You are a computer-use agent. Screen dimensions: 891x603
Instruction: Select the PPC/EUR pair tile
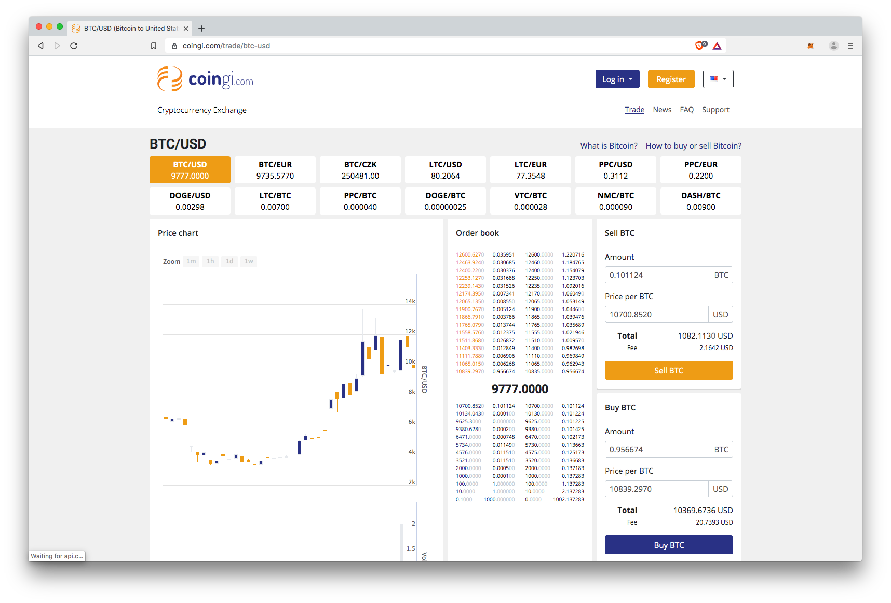coord(701,170)
